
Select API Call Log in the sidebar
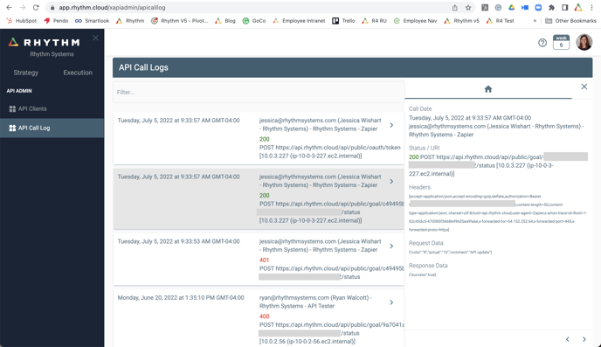[x=52, y=128]
